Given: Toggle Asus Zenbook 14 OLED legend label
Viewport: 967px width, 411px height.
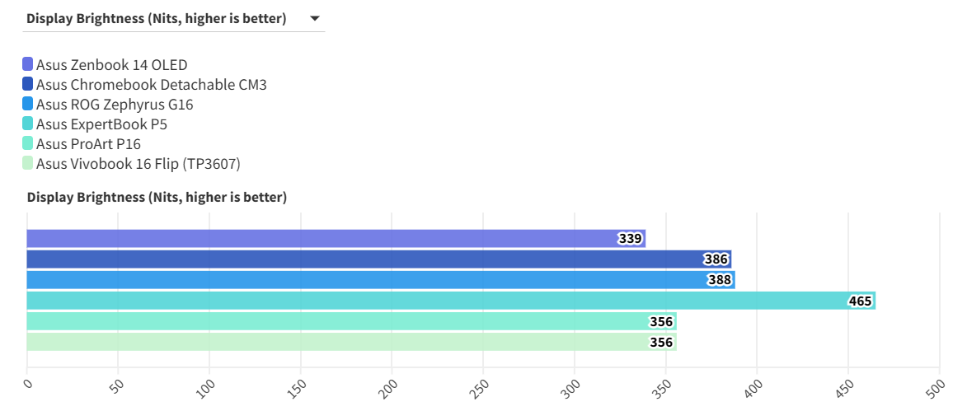Looking at the screenshot, I should pos(111,64).
